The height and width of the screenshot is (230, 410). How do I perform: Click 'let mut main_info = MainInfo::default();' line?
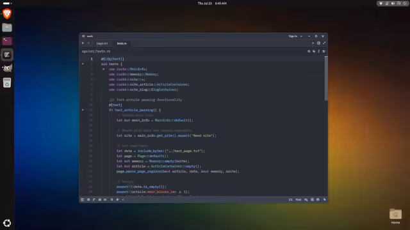point(155,120)
